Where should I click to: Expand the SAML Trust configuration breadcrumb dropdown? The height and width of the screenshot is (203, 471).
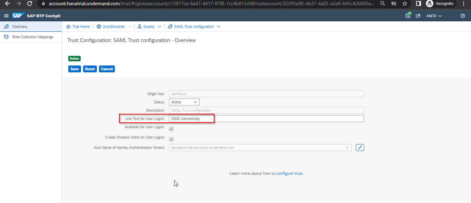(x=219, y=26)
